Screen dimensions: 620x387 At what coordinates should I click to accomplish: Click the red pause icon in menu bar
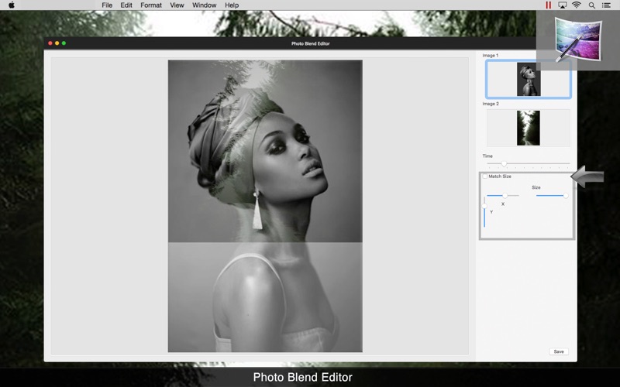click(548, 5)
